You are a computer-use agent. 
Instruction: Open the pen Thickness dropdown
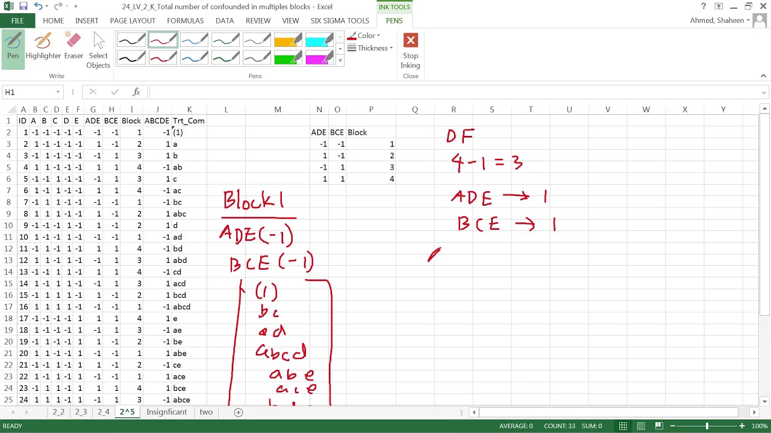[x=370, y=48]
